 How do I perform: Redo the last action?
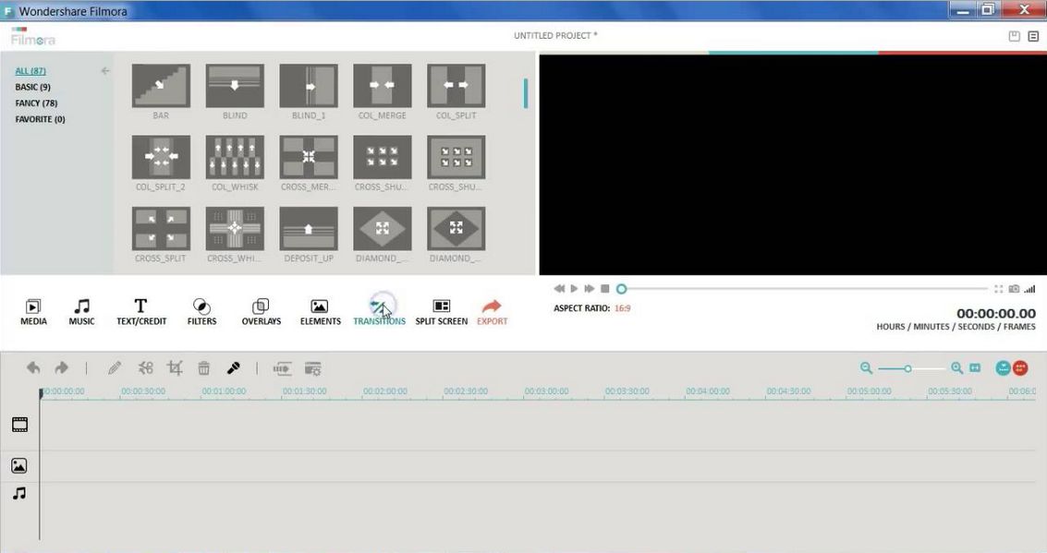pyautogui.click(x=61, y=367)
